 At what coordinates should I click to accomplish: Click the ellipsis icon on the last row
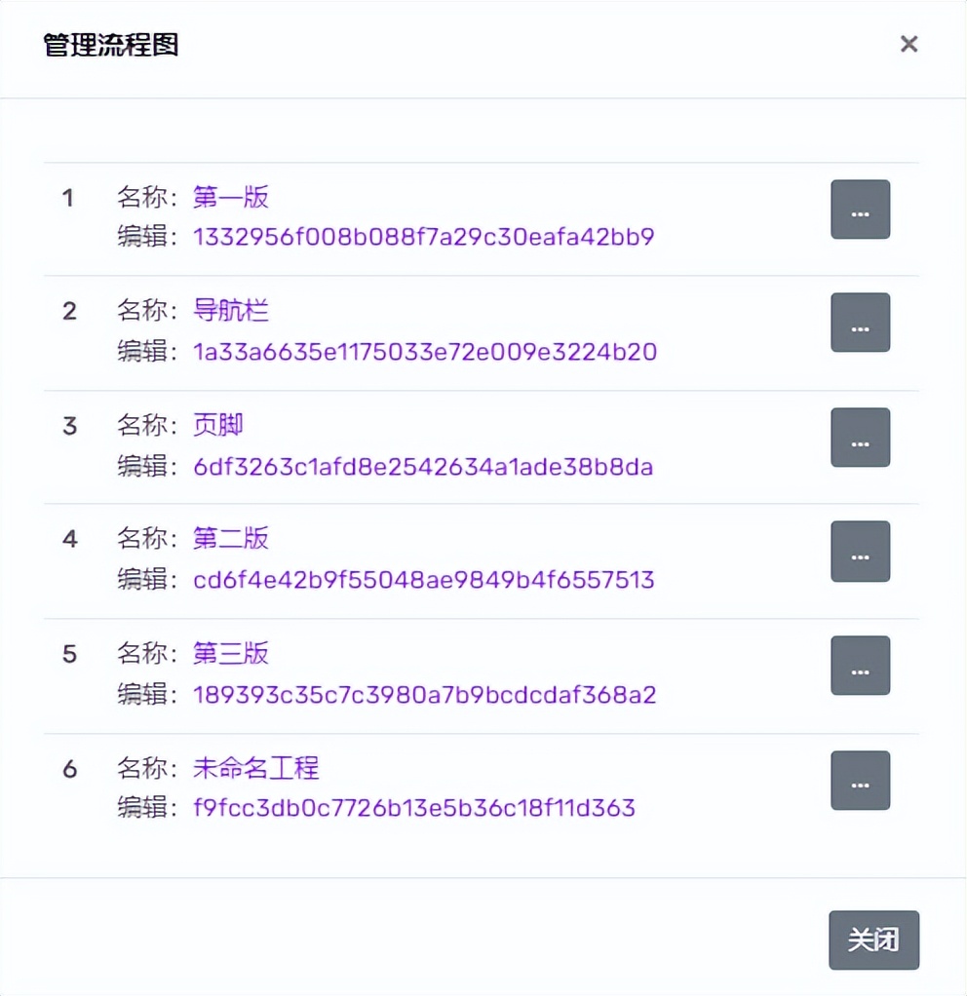tap(860, 780)
